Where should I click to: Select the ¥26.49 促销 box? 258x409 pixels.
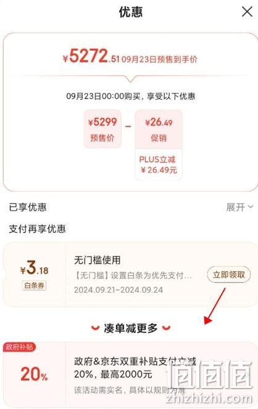(159, 129)
